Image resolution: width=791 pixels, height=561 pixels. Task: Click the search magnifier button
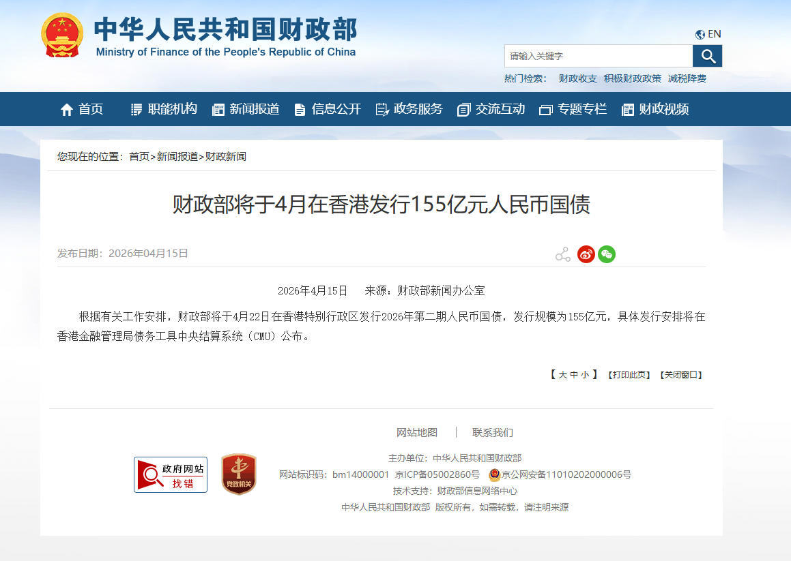coord(708,56)
